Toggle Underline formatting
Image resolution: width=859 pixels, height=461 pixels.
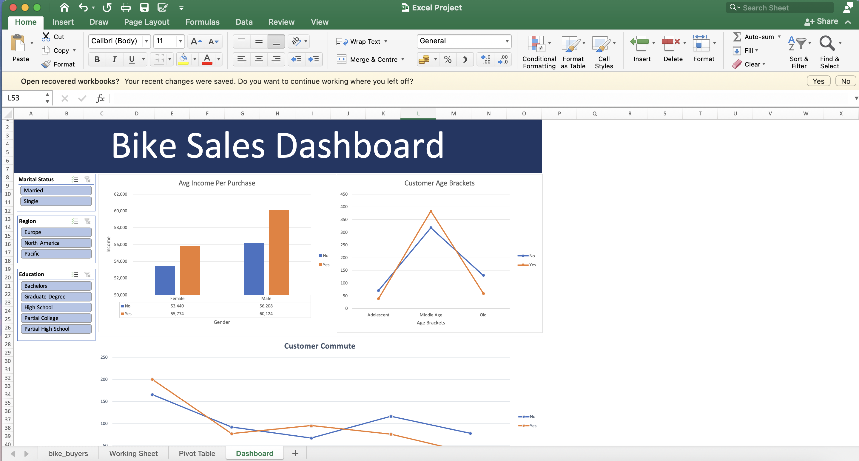tap(132, 59)
